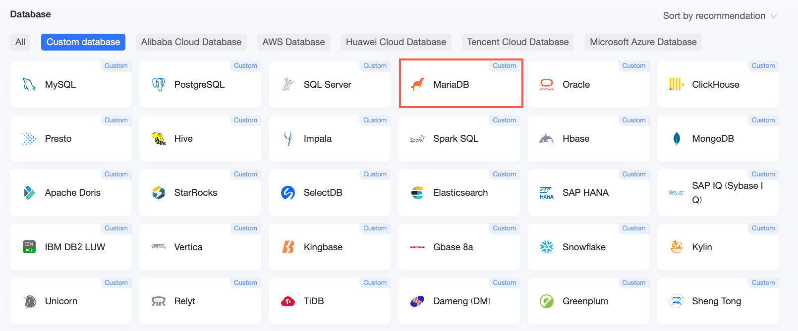
Task: Click the Custom tag on SelectDB card
Action: coord(375,174)
